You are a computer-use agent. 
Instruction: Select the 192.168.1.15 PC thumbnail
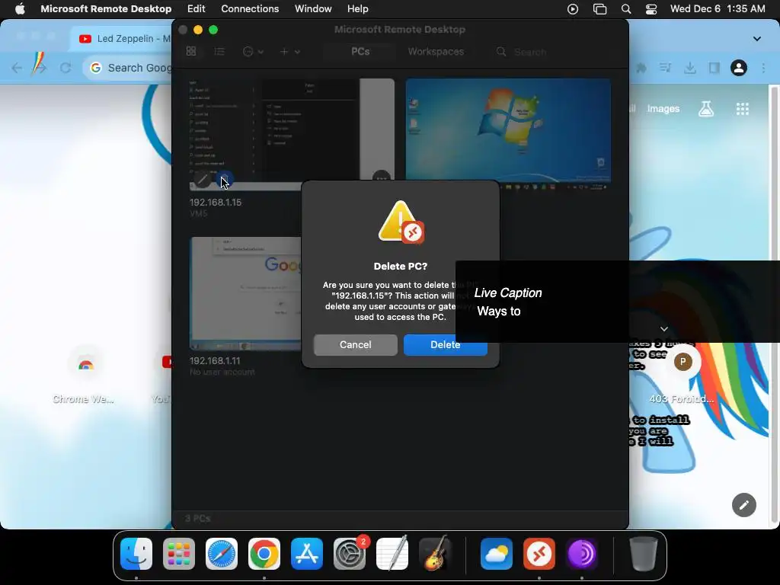(x=292, y=134)
